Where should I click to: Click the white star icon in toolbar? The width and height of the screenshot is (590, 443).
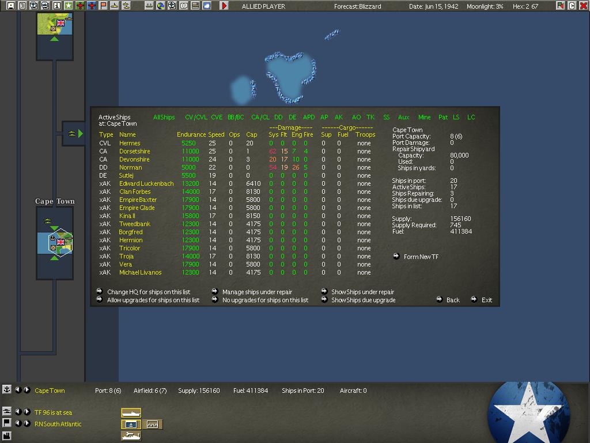[69, 6]
